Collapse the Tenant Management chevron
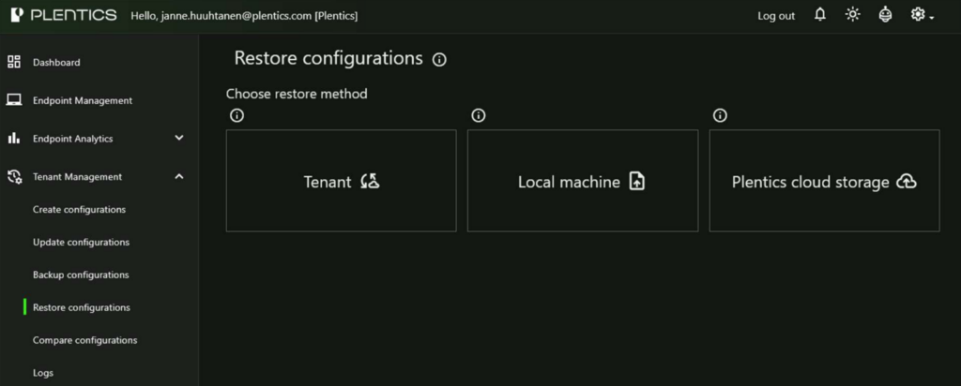961x386 pixels. point(179,177)
